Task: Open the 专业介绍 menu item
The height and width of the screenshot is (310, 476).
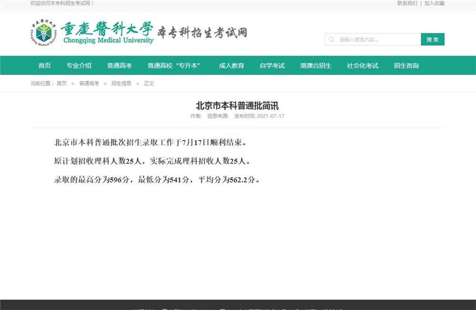Action: pos(79,66)
